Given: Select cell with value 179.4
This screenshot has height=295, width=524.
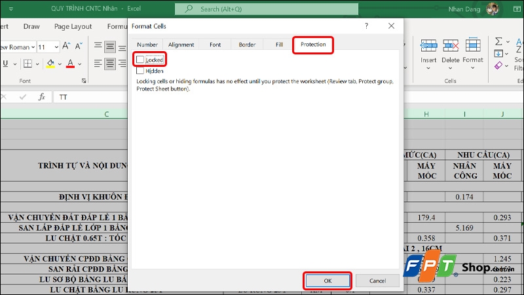Looking at the screenshot, I should [426, 218].
